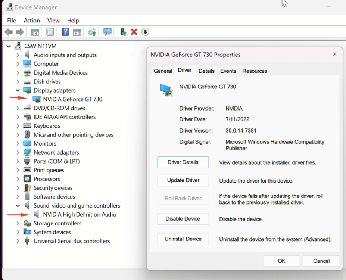Click the red X Uninstall device icon

click(134, 32)
